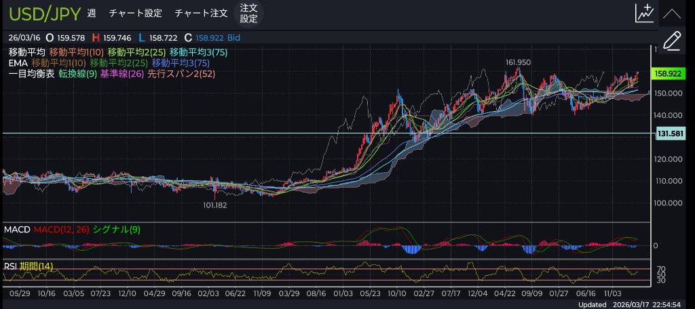The height and width of the screenshot is (309, 695).
Task: Select the RSI 期間(14) indicator label
Action: [29, 266]
